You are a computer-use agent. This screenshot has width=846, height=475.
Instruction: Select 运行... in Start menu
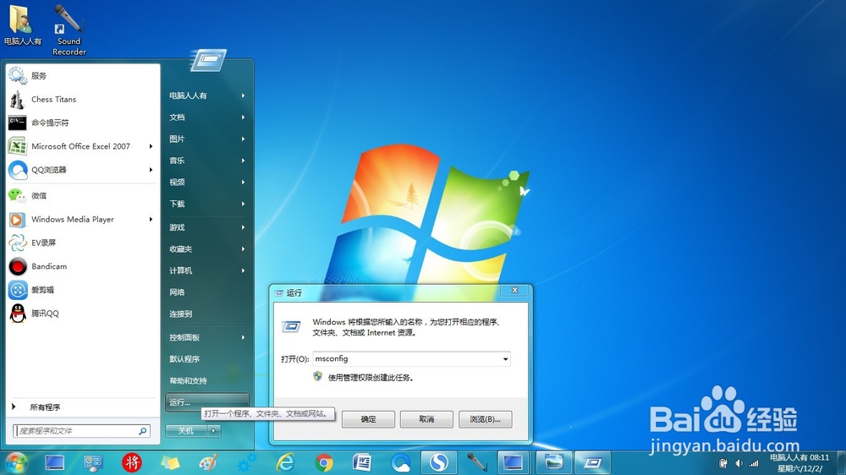pyautogui.click(x=207, y=402)
